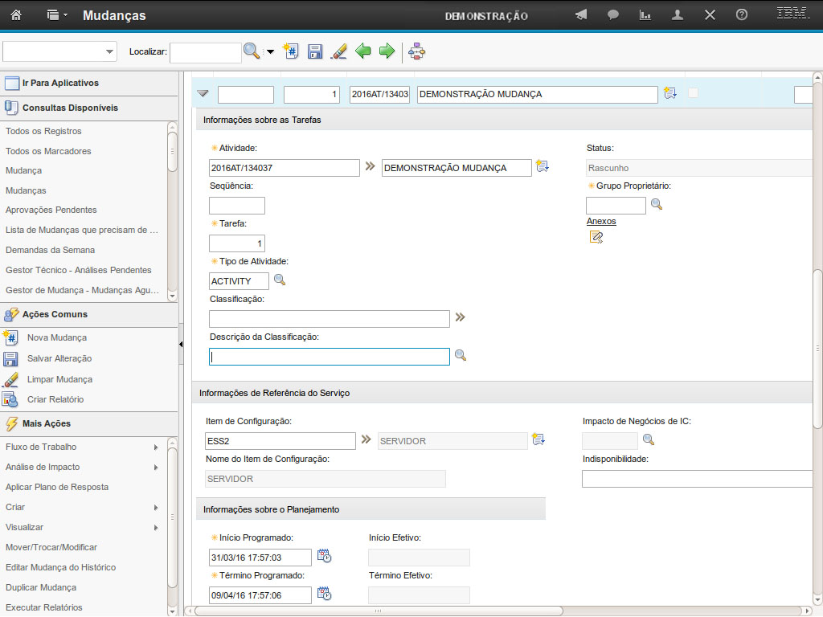Go to the previous record with the left green arrow
Image resolution: width=823 pixels, height=617 pixels.
363,51
